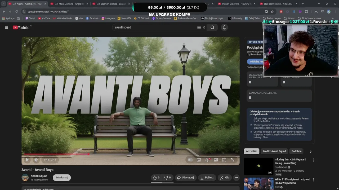Image resolution: width=339 pixels, height=190 pixels.
Task: Switch to the Malik Montana - Jungle tab
Action: pyautogui.click(x=69, y=4)
